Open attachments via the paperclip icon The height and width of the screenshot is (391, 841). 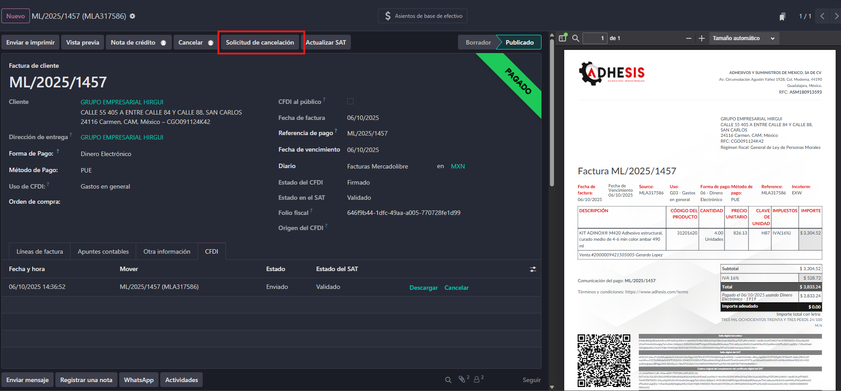(462, 379)
